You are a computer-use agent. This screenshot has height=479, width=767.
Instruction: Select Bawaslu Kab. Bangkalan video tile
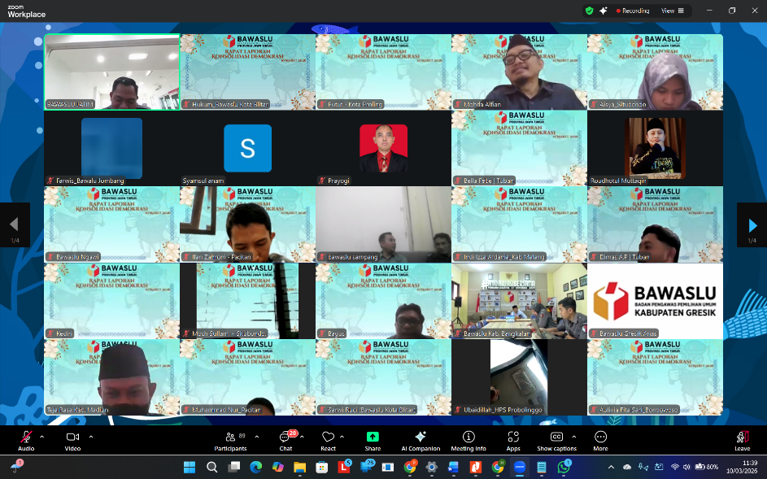click(519, 301)
